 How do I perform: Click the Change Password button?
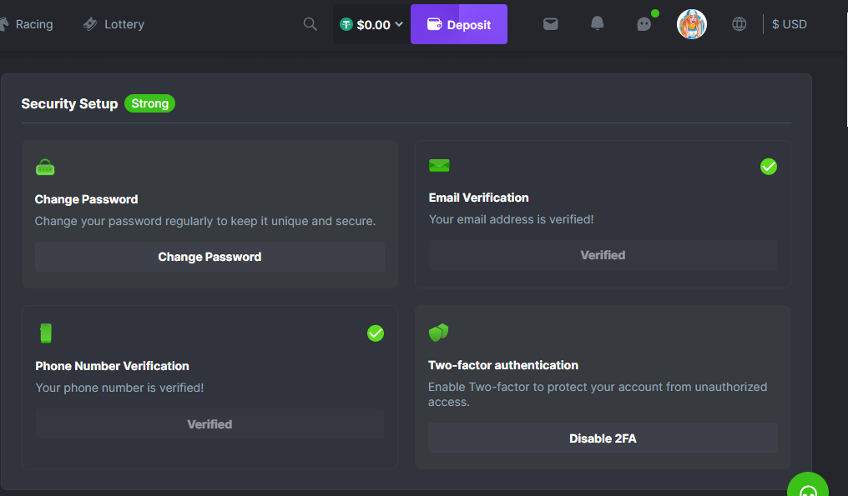pos(209,257)
